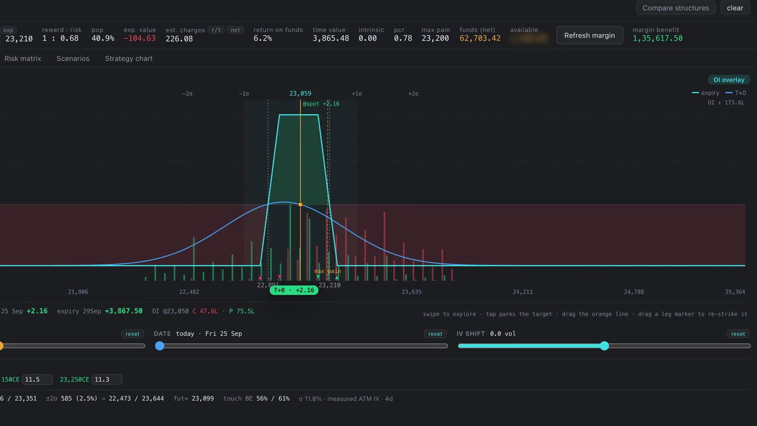
Task: Click the touch BE 56% / 61% readout
Action: tap(256, 399)
